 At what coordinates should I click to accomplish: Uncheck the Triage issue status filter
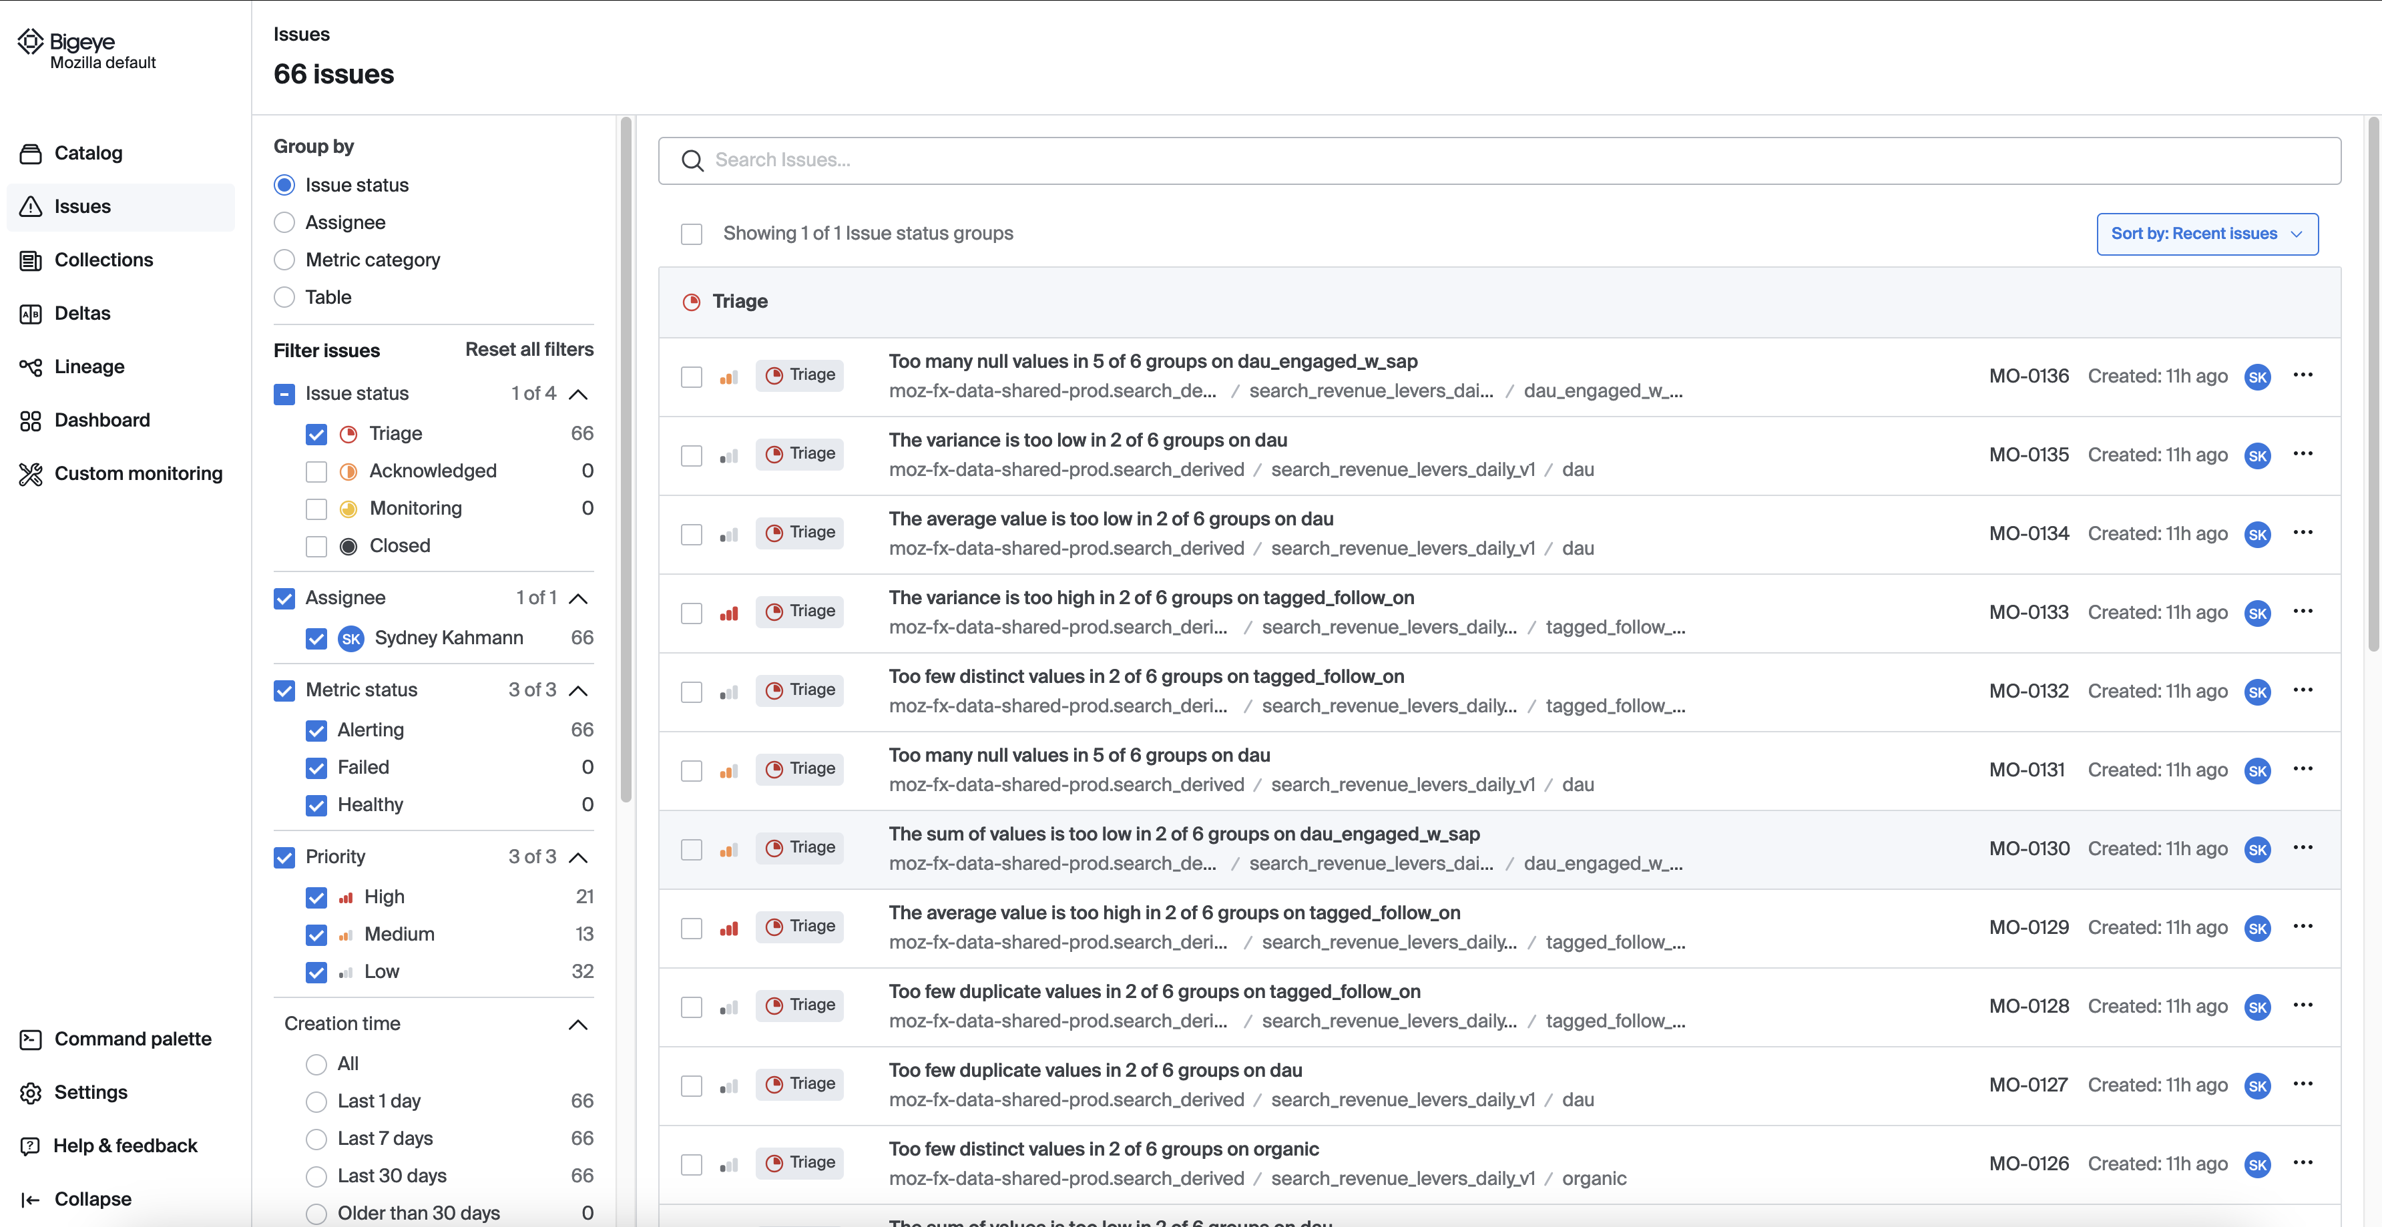click(316, 434)
